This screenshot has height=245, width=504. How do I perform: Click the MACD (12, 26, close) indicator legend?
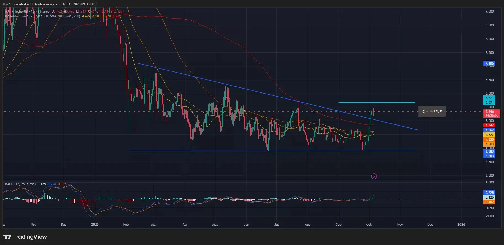click(x=20, y=184)
